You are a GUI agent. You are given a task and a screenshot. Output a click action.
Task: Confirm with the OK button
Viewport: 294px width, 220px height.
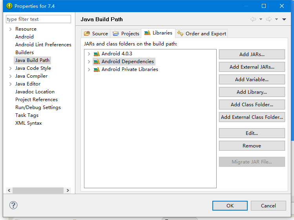[x=230, y=206]
